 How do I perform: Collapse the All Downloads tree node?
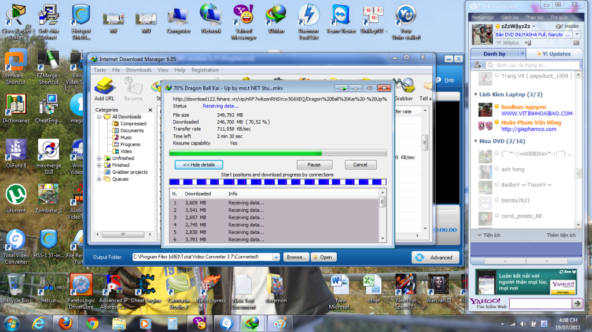[x=100, y=117]
